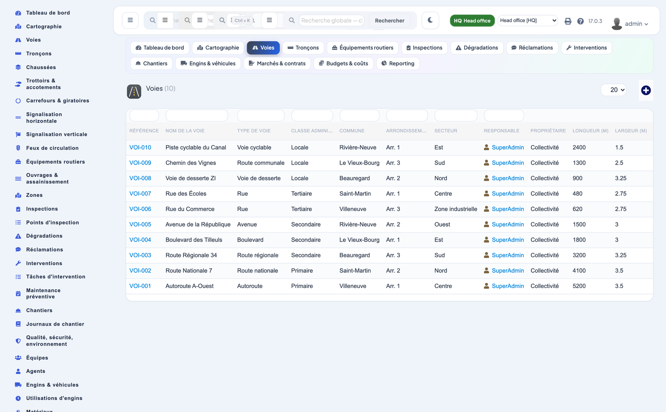Screen dimensions: 666x412
Task: Open the Marchés & contrats tab
Action: click(277, 64)
